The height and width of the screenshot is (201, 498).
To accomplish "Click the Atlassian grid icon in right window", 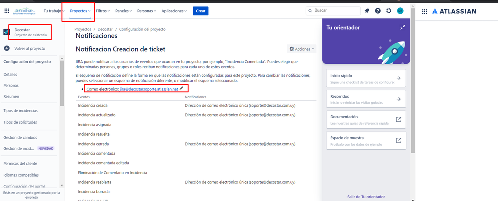I will (425, 12).
